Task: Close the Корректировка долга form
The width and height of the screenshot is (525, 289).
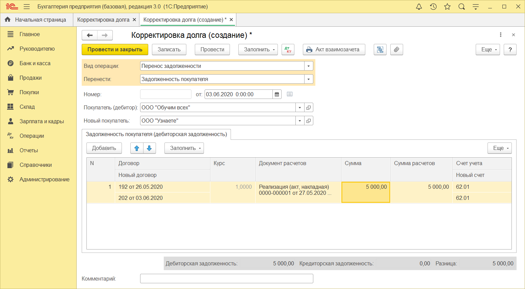Action: tap(514, 35)
